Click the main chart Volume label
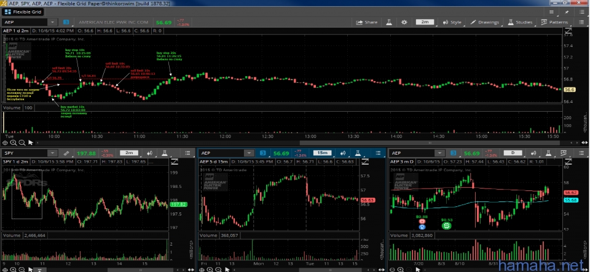590x272 pixels. (x=13, y=108)
